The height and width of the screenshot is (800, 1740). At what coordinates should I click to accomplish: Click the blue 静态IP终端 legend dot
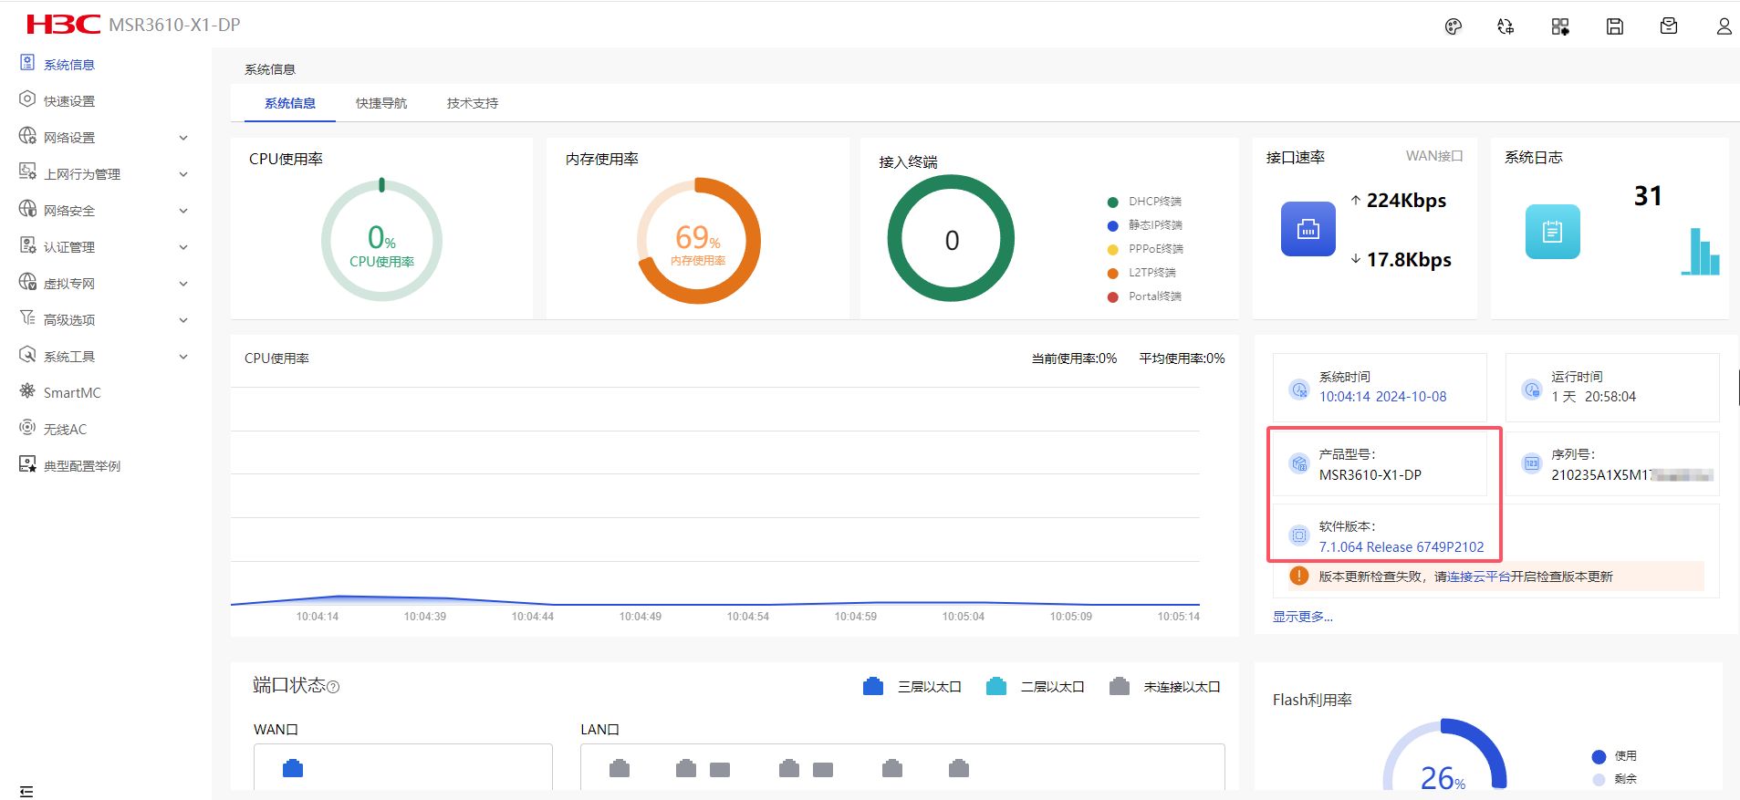1112,226
